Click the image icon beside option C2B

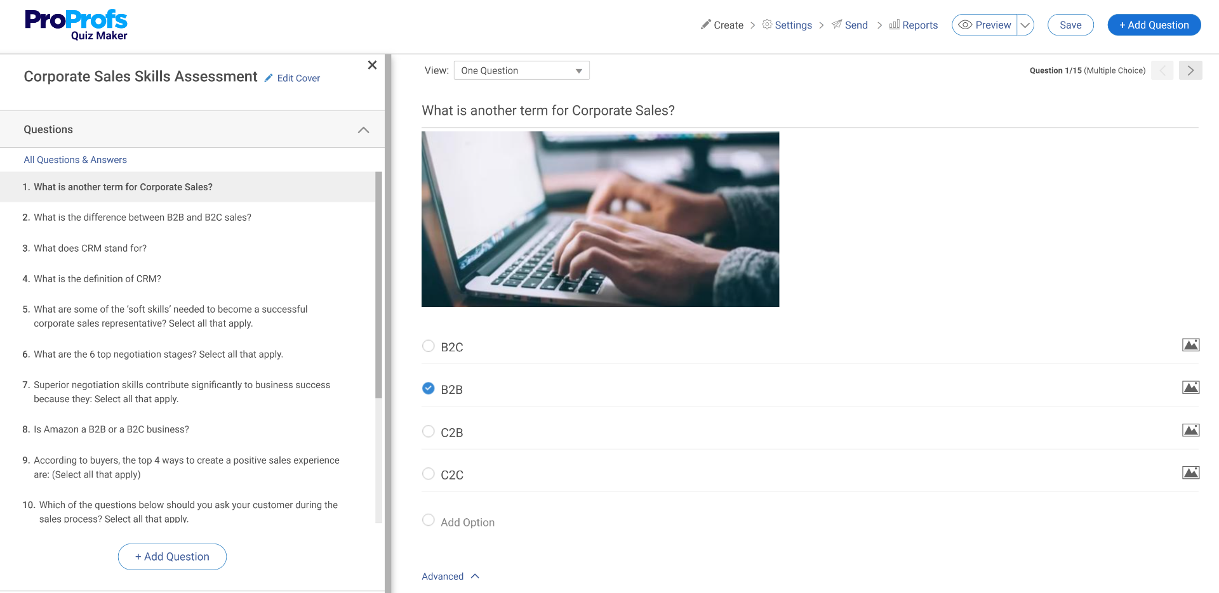(1190, 430)
